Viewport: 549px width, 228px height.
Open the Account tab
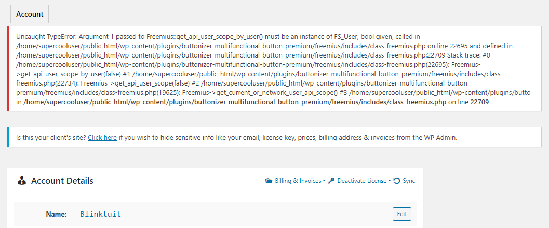pos(30,15)
